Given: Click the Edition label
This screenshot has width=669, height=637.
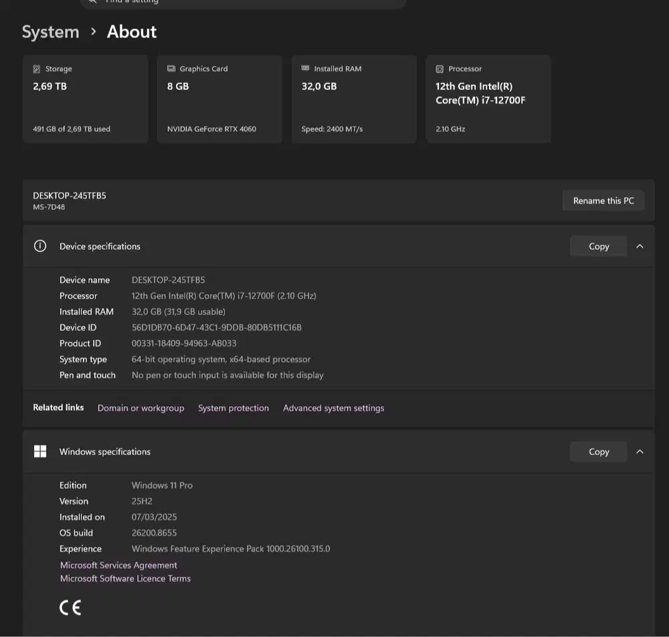Looking at the screenshot, I should [x=73, y=485].
